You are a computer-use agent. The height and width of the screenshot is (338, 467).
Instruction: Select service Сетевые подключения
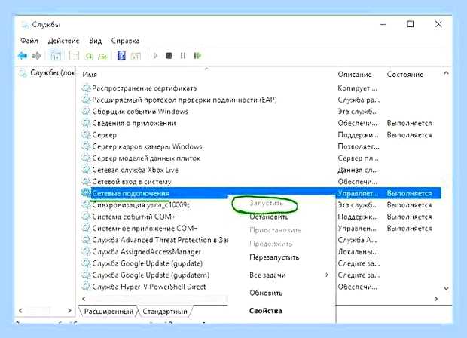[130, 193]
